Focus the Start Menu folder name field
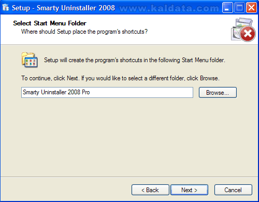The height and width of the screenshot is (202, 259). click(107, 92)
